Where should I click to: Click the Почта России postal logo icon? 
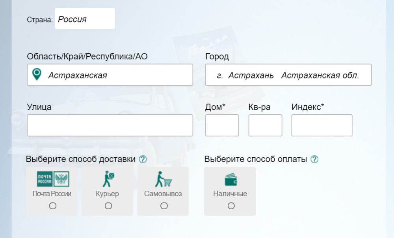(52, 179)
